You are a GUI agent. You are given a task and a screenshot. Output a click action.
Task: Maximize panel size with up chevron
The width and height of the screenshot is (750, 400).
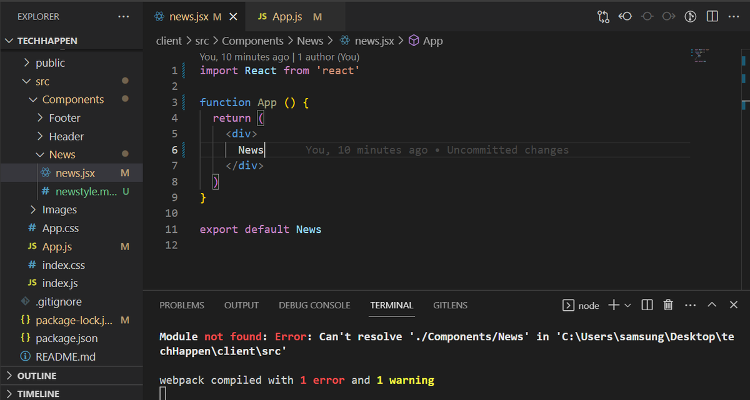coord(712,305)
